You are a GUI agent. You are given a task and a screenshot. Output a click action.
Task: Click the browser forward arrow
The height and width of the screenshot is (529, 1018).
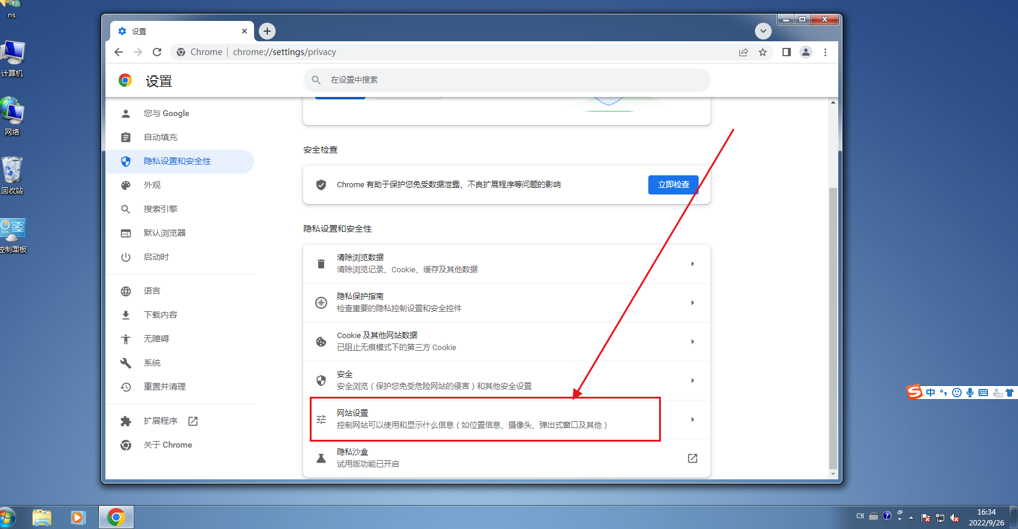138,52
